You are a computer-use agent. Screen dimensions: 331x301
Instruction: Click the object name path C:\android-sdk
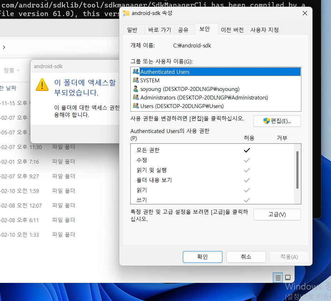click(192, 46)
